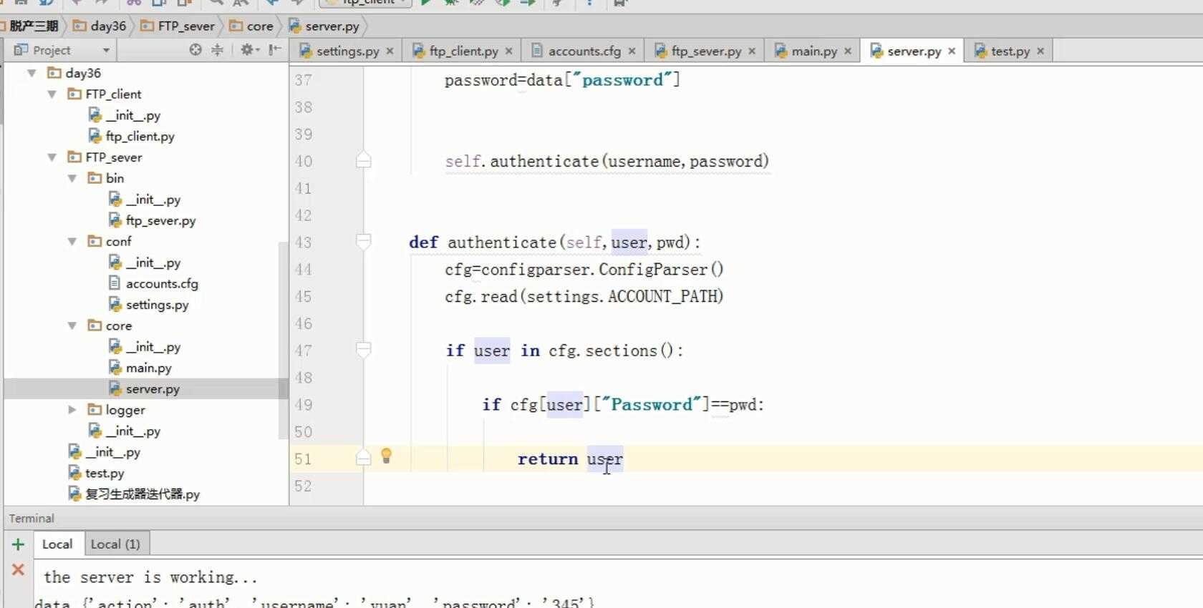Close the test.py tab
This screenshot has height=608, width=1203.
pos(1040,51)
